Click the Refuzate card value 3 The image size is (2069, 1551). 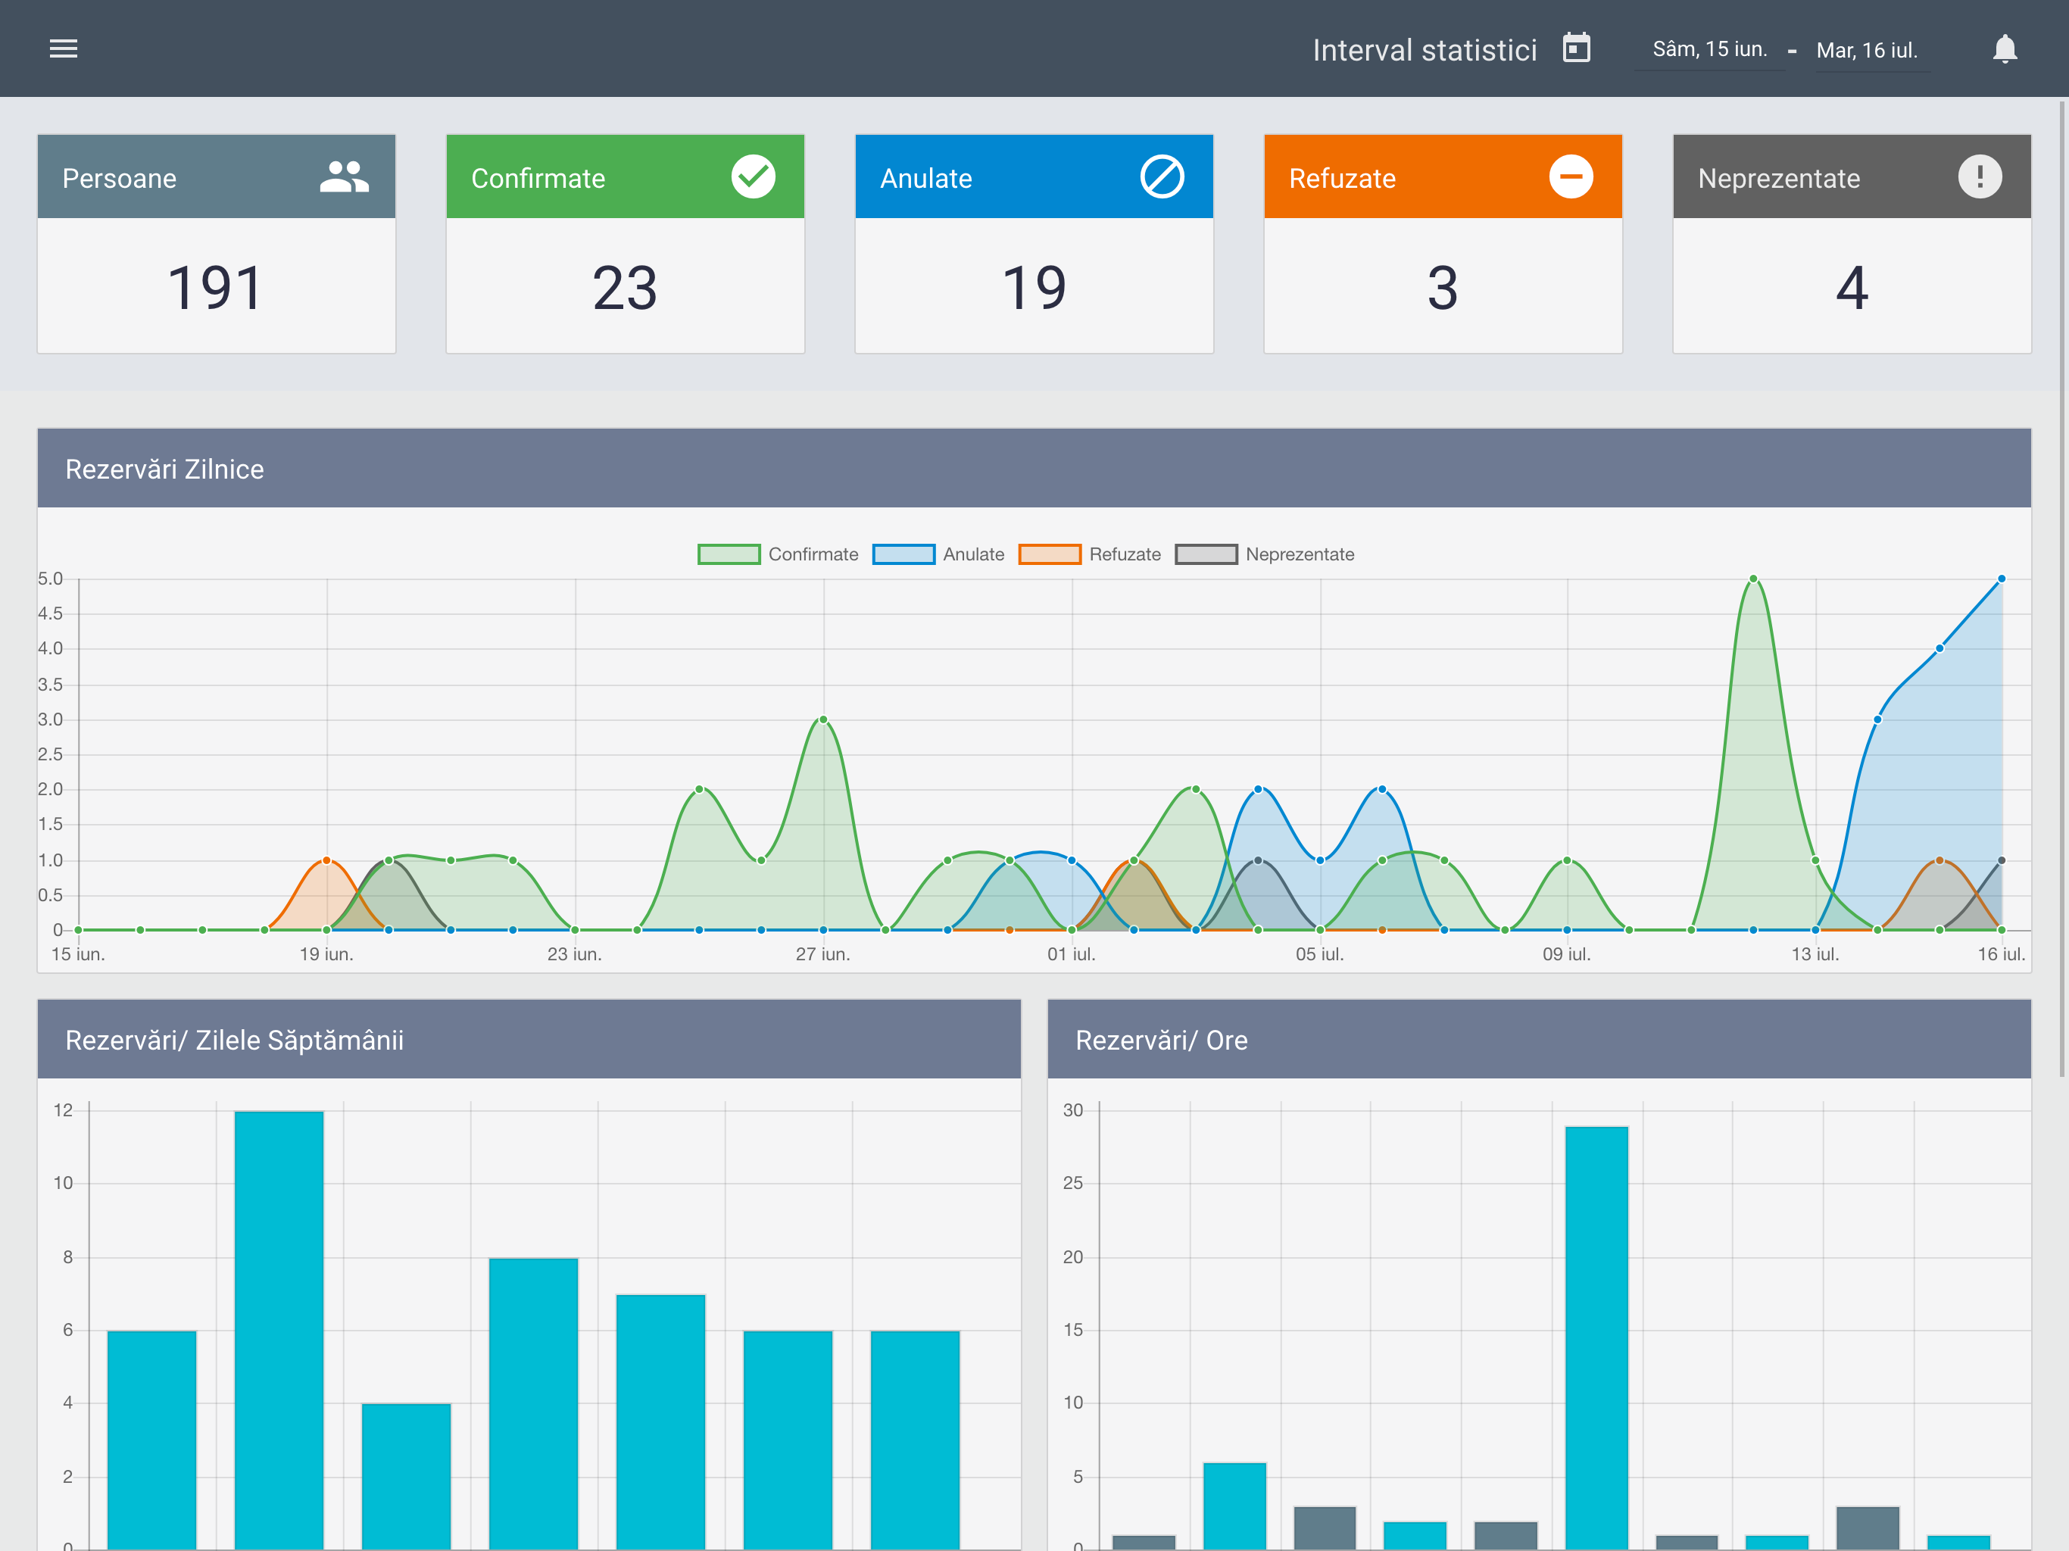(x=1442, y=287)
